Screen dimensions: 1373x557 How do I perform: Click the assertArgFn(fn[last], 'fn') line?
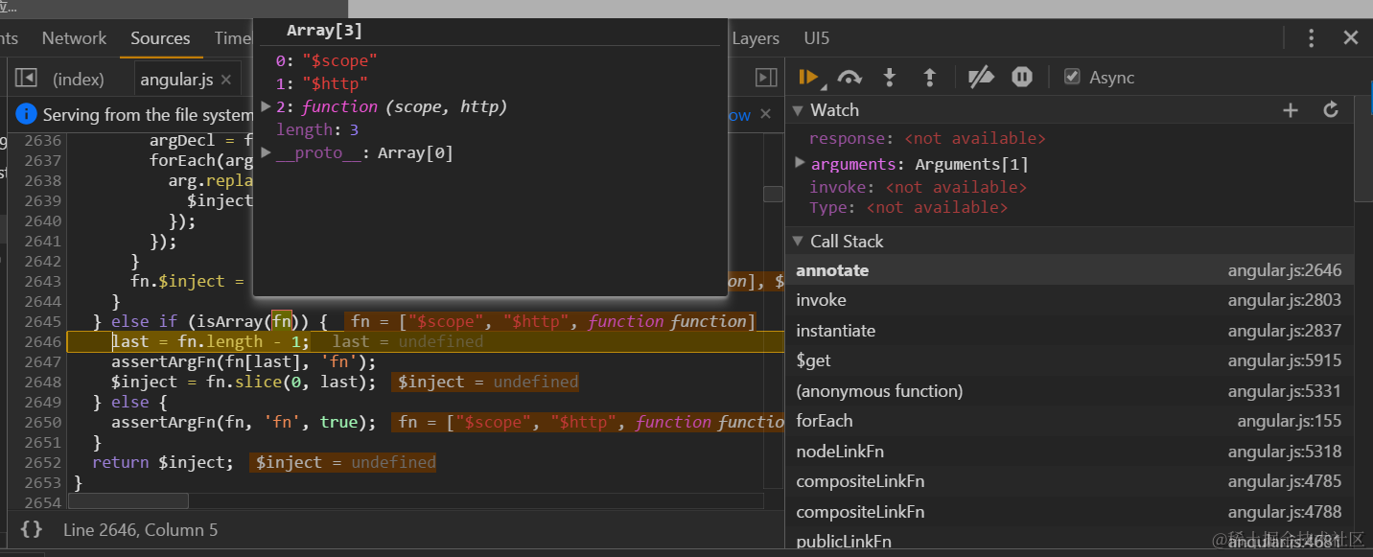(244, 361)
